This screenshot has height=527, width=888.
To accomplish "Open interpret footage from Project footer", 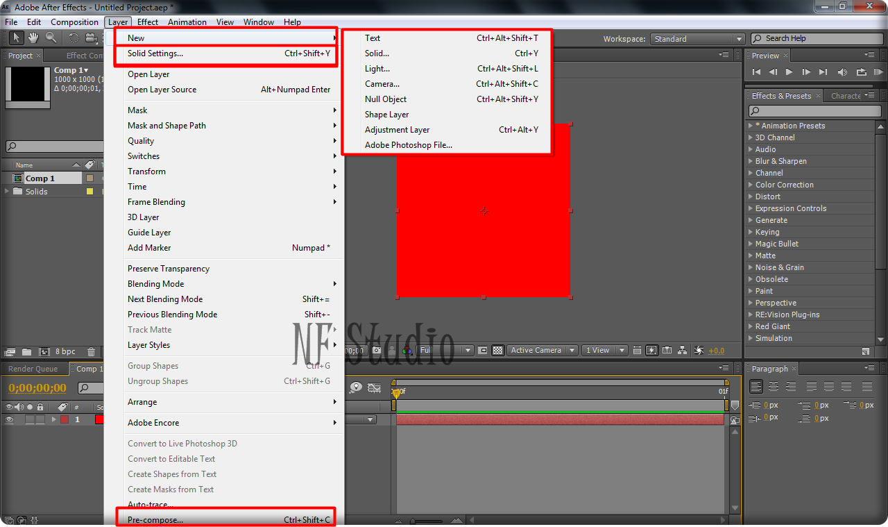I will pyautogui.click(x=10, y=352).
